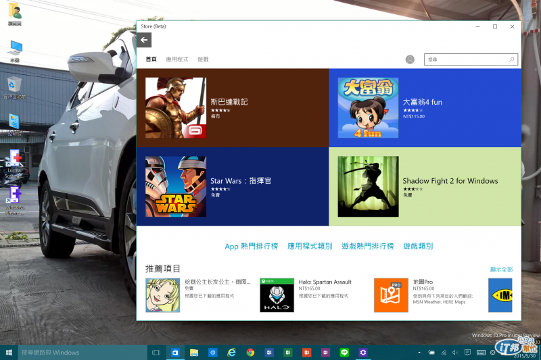Click Halo: Spartan Assault title text
This screenshot has width=541, height=360.
tap(325, 282)
